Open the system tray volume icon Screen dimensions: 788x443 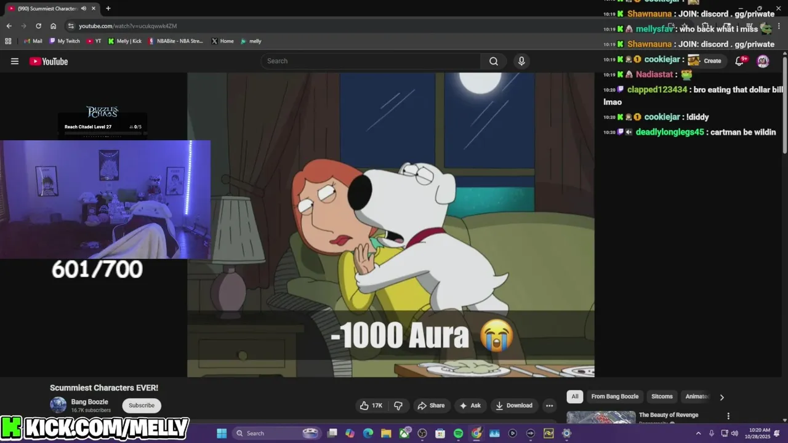[734, 433]
